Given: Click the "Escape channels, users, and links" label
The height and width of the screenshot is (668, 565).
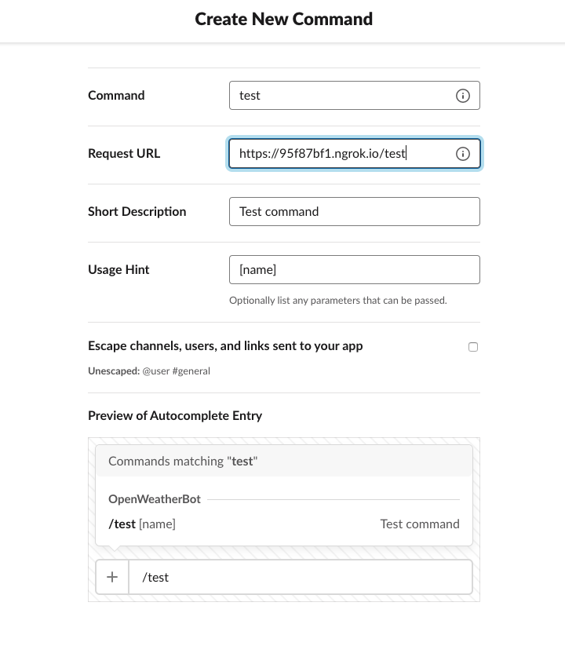Looking at the screenshot, I should point(225,346).
